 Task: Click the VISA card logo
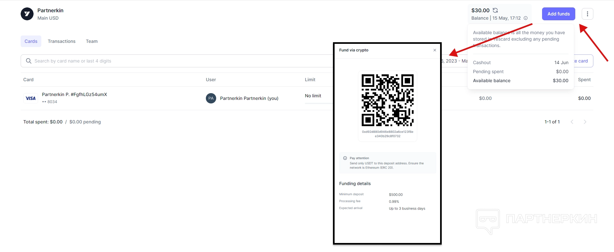click(31, 98)
